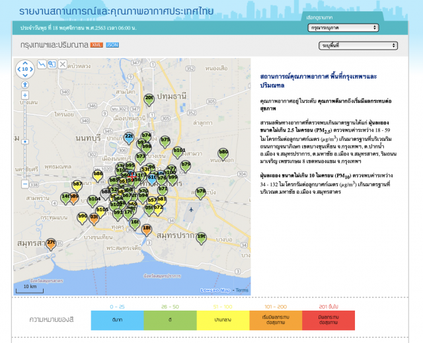The height and width of the screenshot is (343, 423).
Task: Pan the map left with the arrow
Action: tap(19, 69)
